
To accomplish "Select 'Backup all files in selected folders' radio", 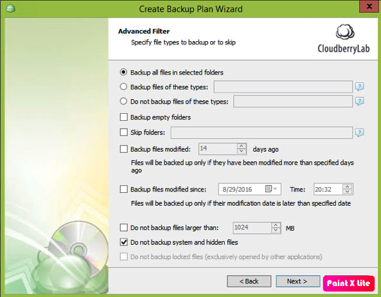I will click(123, 72).
